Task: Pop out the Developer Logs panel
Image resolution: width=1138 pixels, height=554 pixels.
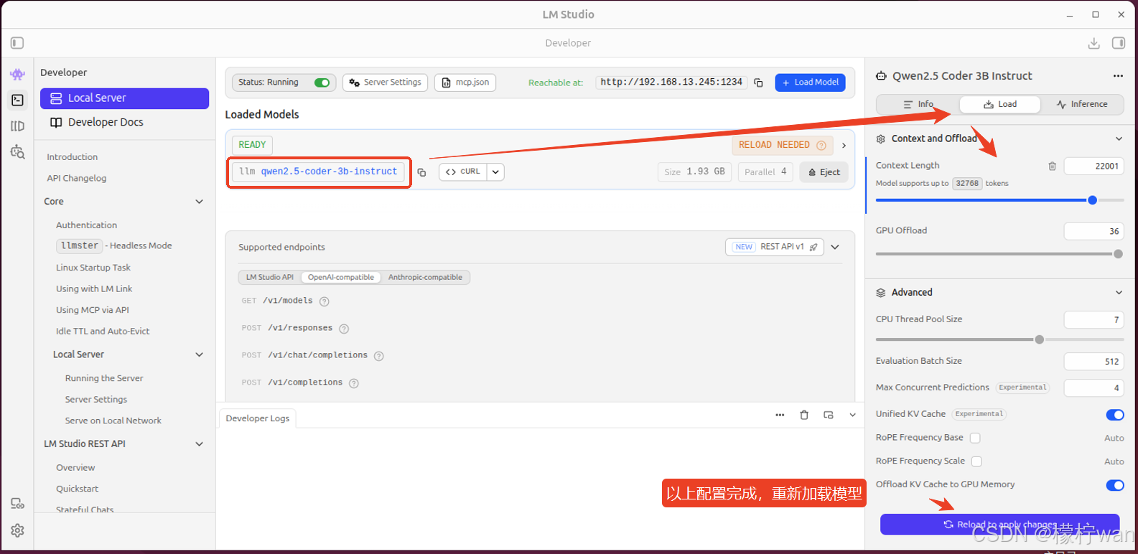Action: [829, 415]
